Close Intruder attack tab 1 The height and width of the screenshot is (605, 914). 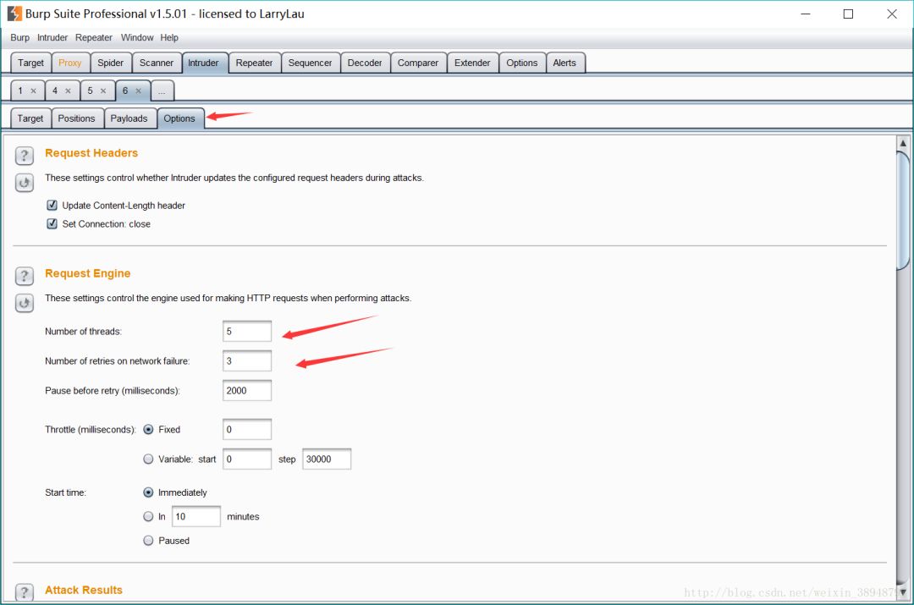(33, 91)
